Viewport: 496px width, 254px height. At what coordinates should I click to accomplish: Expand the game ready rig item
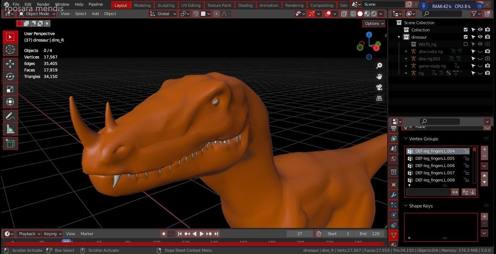click(x=406, y=66)
